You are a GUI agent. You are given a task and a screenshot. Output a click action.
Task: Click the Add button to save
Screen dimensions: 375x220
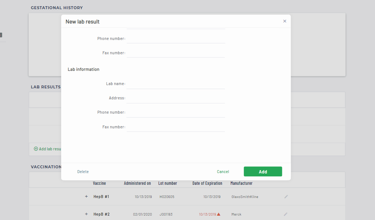263,172
